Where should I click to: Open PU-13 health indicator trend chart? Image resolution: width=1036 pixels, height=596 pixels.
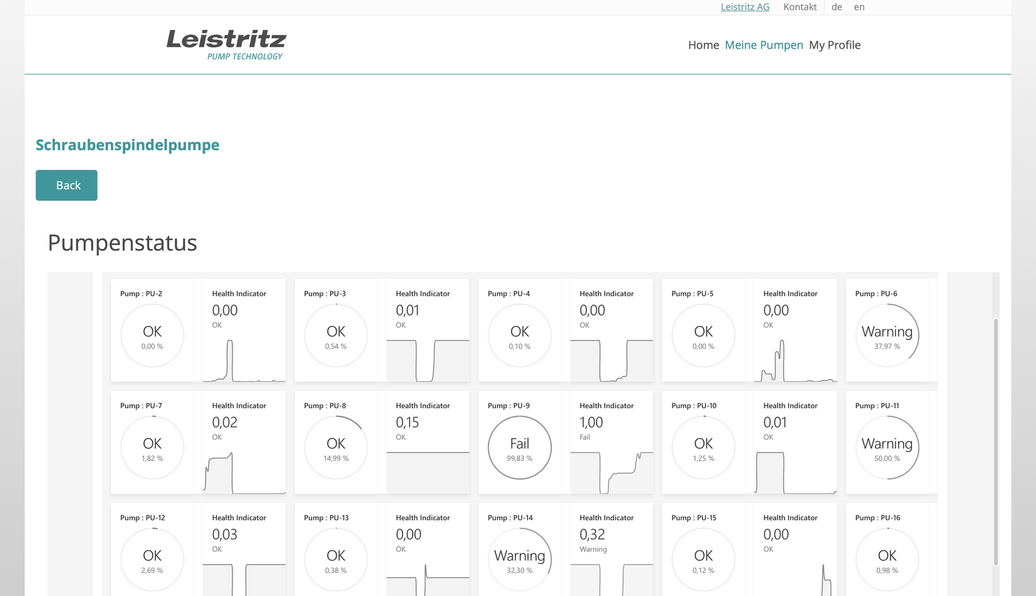pos(427,579)
